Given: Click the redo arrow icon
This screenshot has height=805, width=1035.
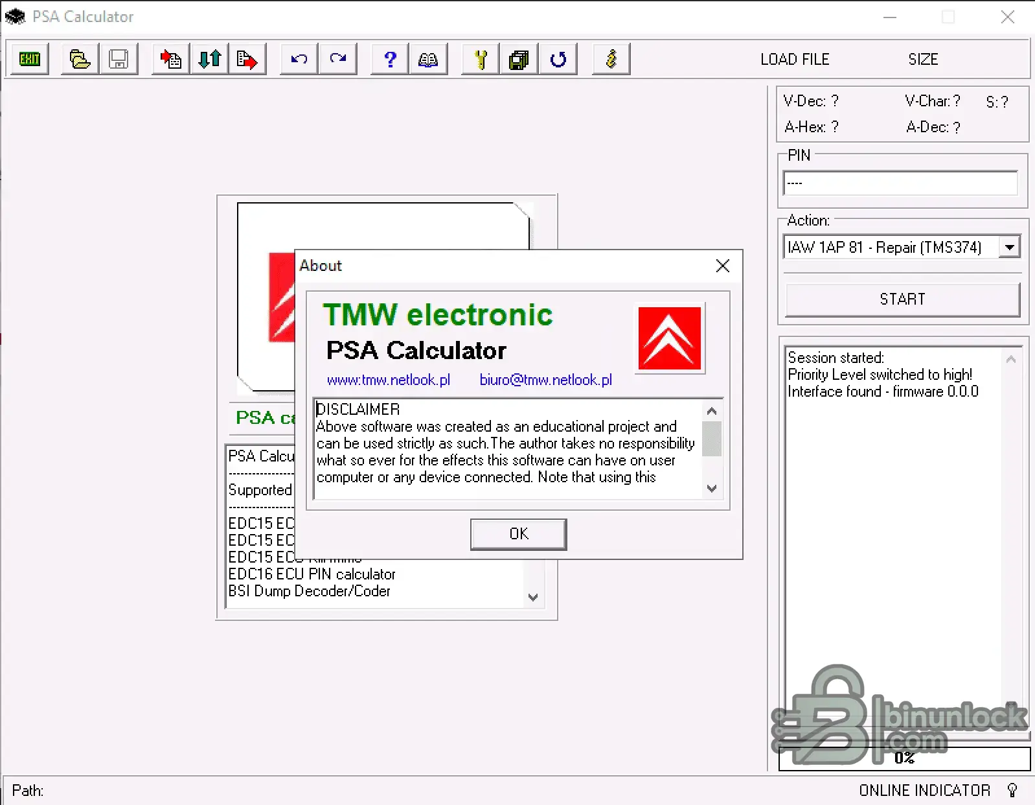Looking at the screenshot, I should pos(337,60).
